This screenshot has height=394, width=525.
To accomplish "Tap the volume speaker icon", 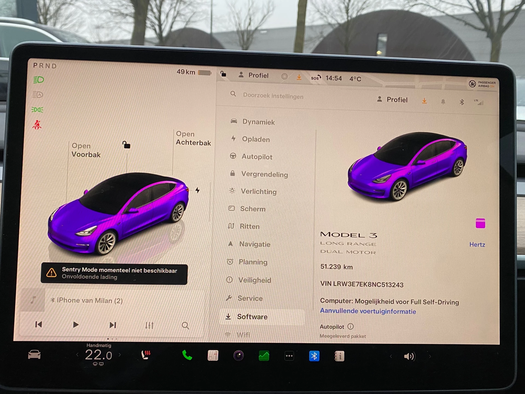I will [x=409, y=356].
